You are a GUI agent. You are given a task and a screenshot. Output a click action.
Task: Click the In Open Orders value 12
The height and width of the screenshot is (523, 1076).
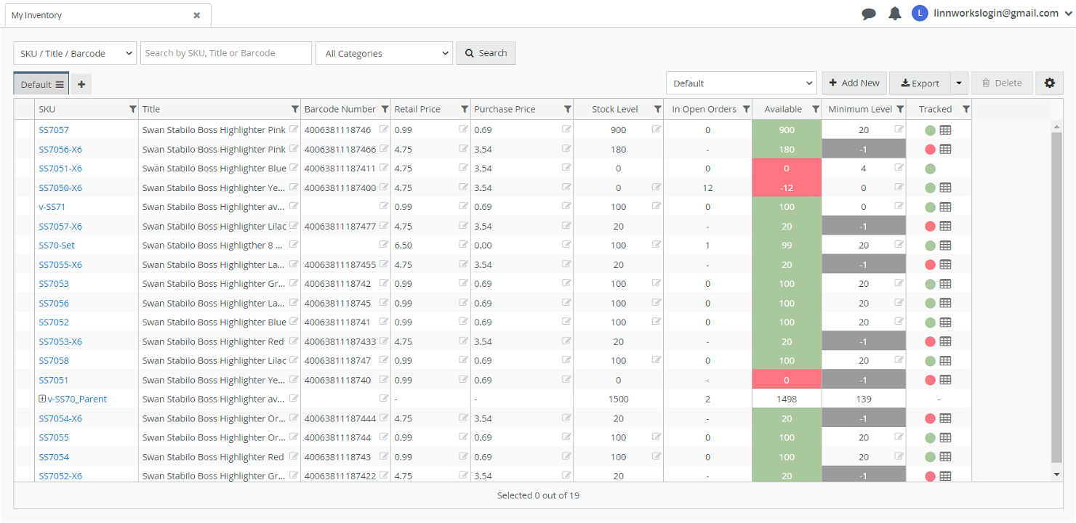[x=707, y=187]
